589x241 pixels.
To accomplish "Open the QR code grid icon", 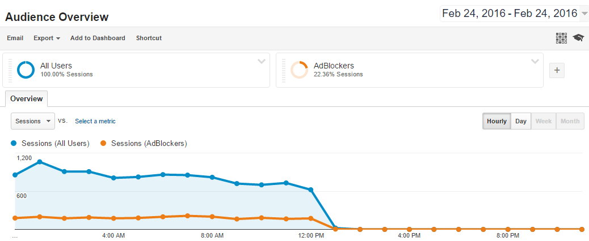I will (x=561, y=38).
